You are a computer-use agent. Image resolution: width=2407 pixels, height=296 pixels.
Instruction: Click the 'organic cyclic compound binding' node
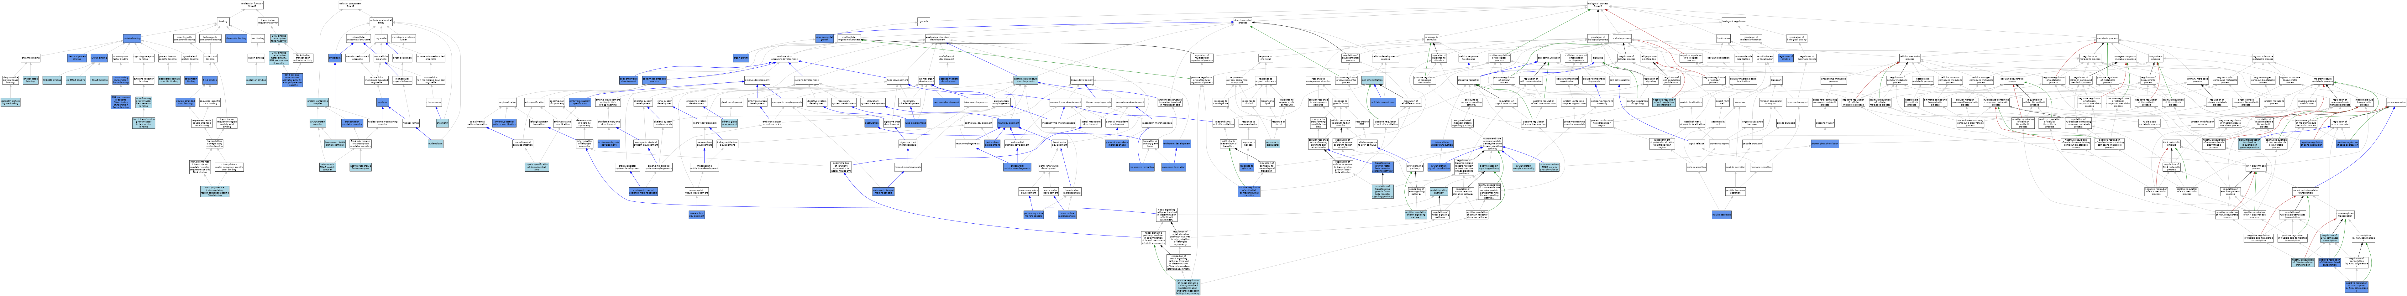pyautogui.click(x=184, y=38)
